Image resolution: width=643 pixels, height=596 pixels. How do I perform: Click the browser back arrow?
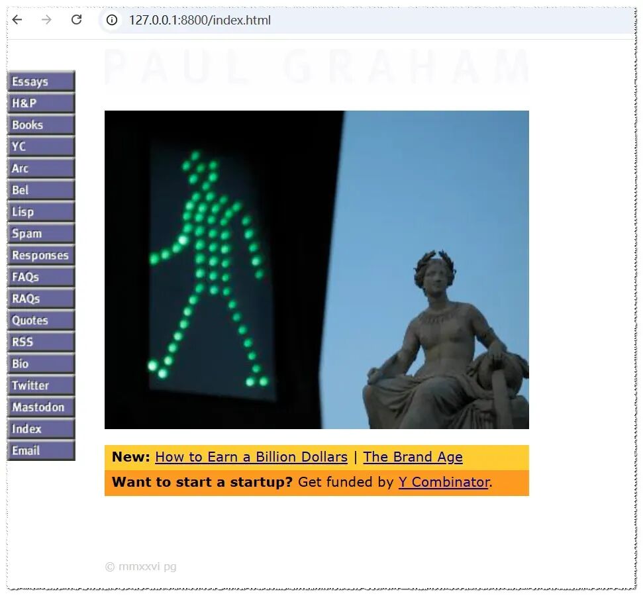pyautogui.click(x=17, y=19)
